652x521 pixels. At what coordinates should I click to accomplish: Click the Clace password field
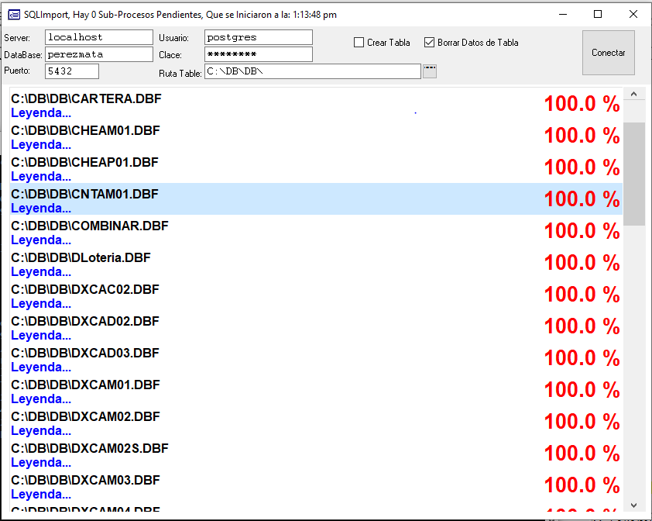[x=258, y=54]
